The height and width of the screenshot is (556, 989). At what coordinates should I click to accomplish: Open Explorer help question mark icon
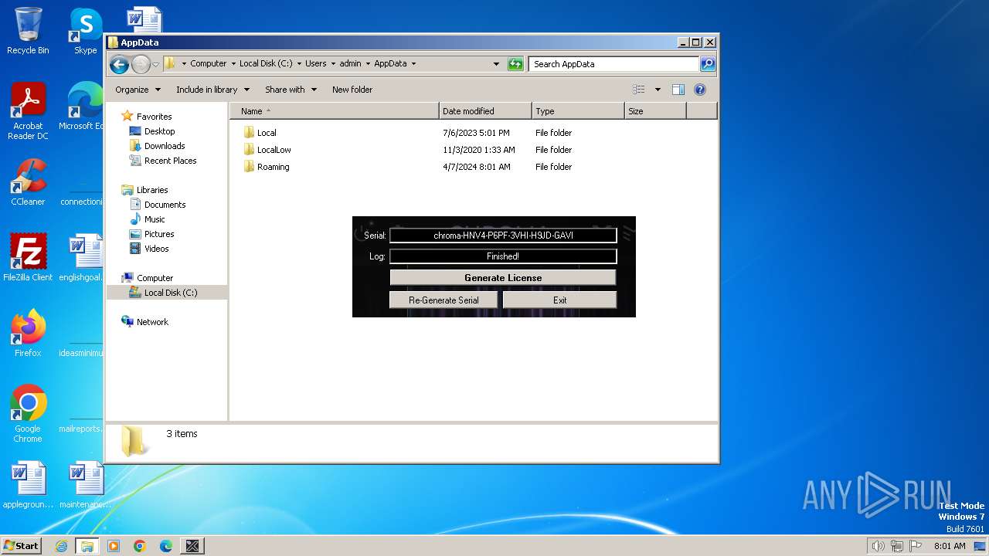pyautogui.click(x=700, y=90)
